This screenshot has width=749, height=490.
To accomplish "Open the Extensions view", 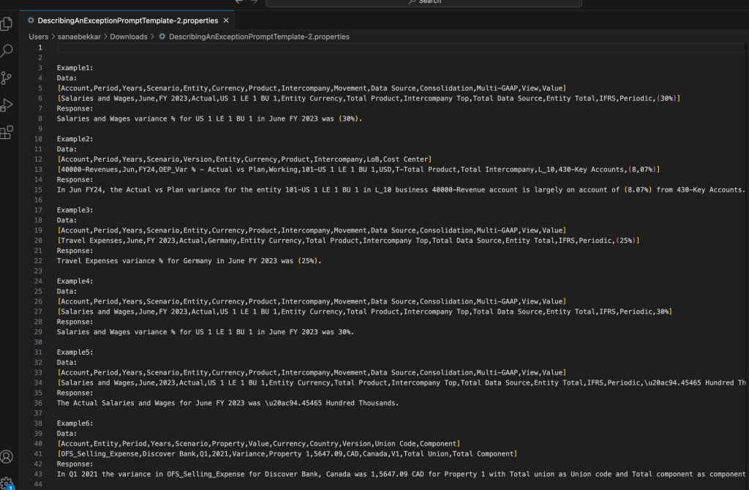I will (7, 132).
